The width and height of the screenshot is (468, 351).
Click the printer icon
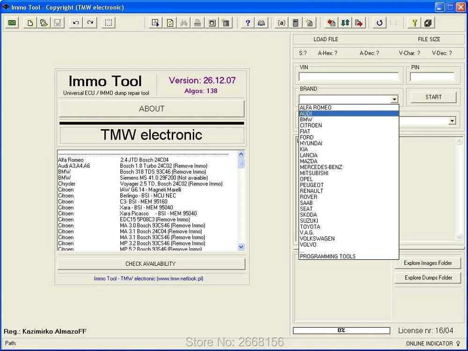(x=197, y=22)
